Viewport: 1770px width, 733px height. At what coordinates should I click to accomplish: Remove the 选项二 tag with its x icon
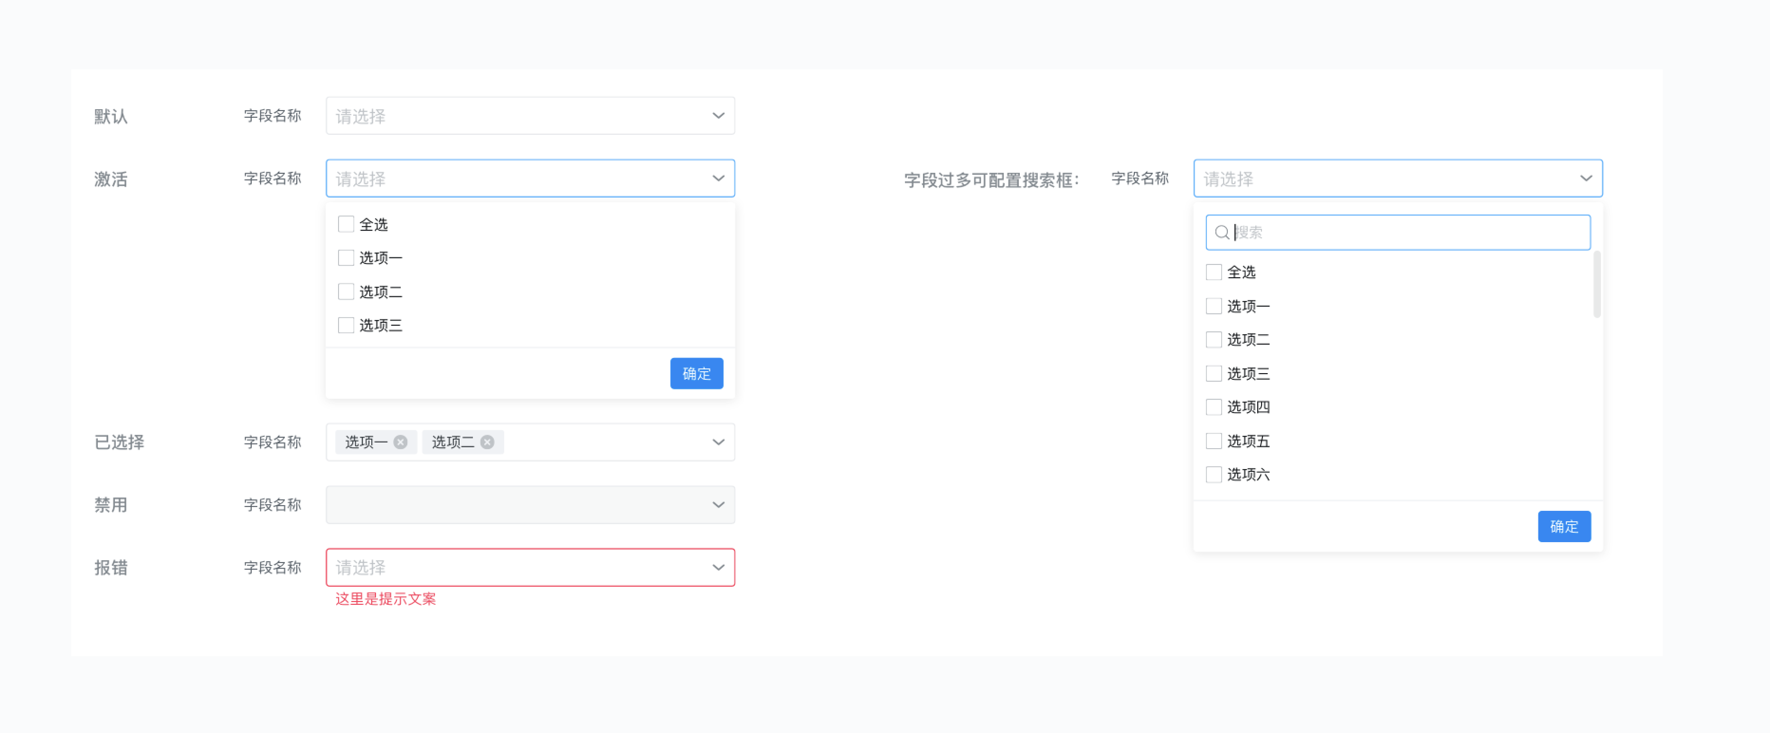point(487,442)
